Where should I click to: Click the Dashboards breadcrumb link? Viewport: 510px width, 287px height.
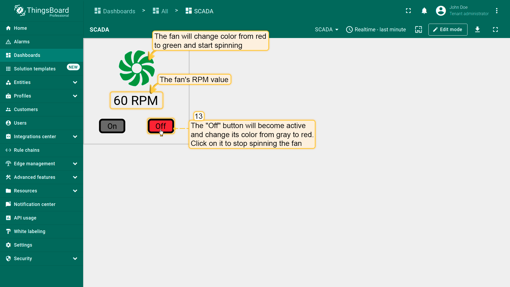point(115,11)
